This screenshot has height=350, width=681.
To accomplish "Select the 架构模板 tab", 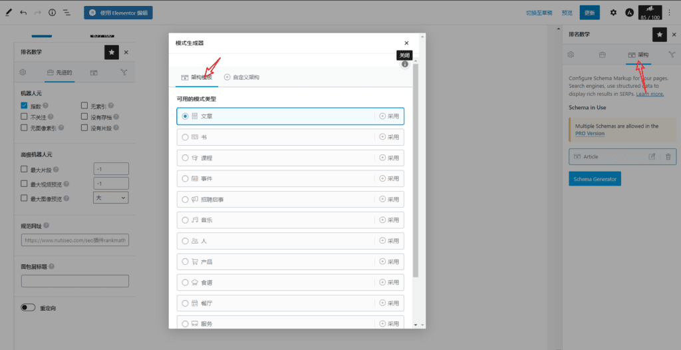I will tap(197, 77).
